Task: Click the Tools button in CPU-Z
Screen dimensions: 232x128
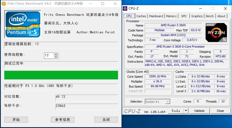Action: click(x=176, y=111)
